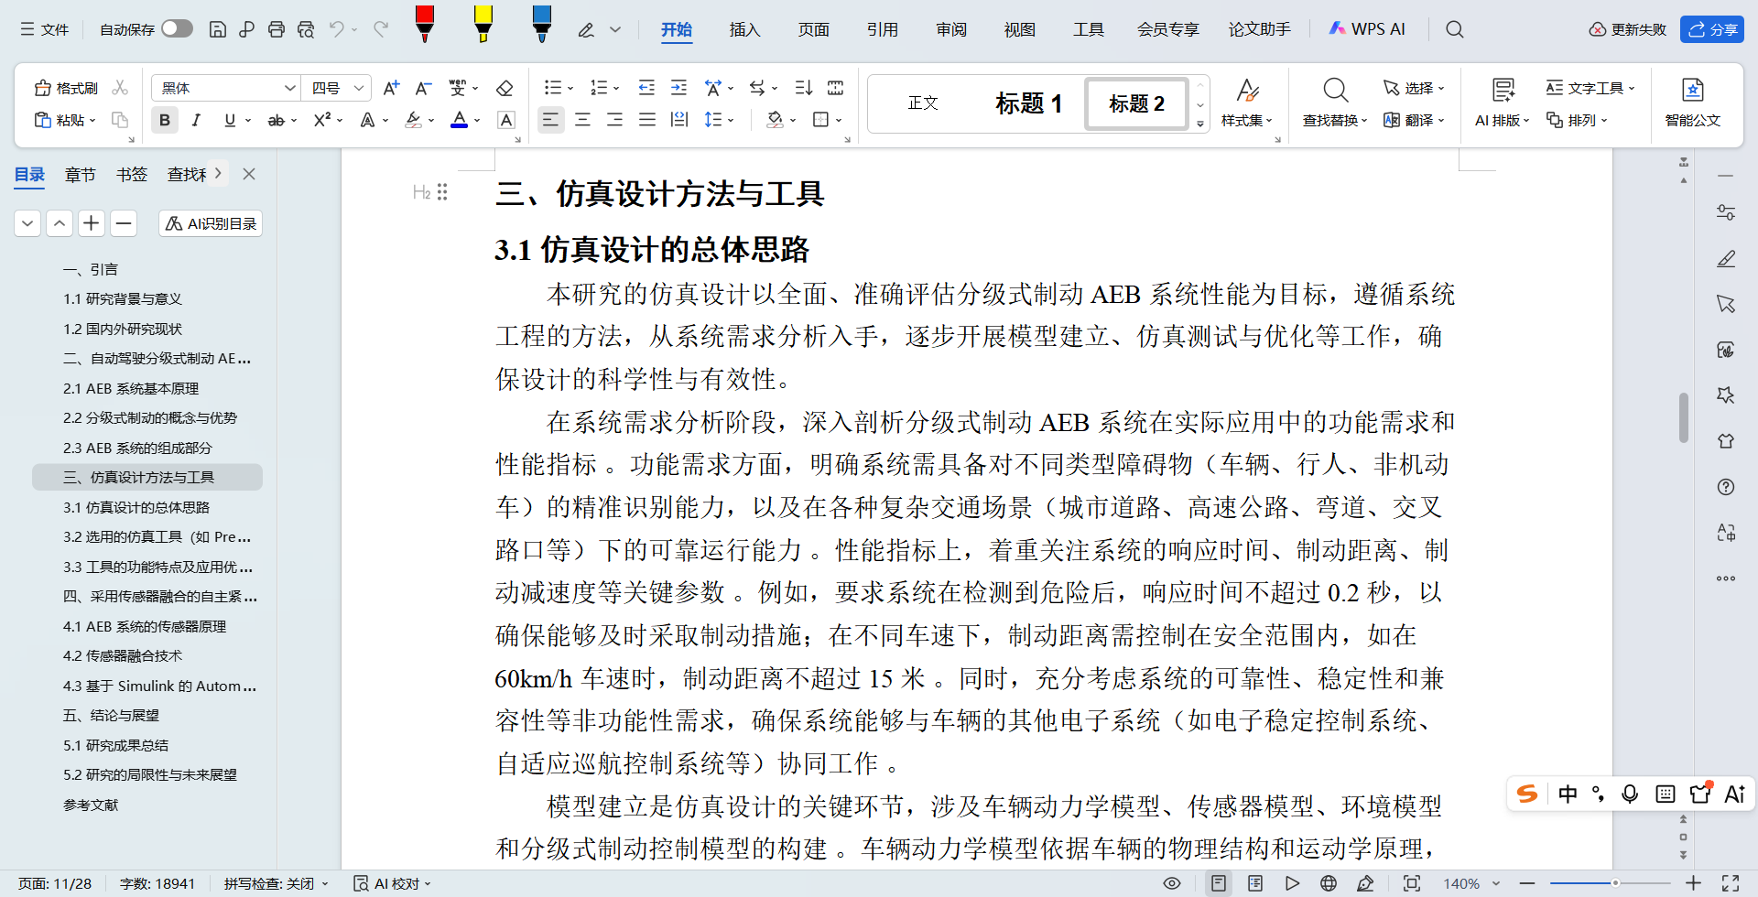Click the AI 排版 button
The height and width of the screenshot is (897, 1758).
tap(1502, 103)
